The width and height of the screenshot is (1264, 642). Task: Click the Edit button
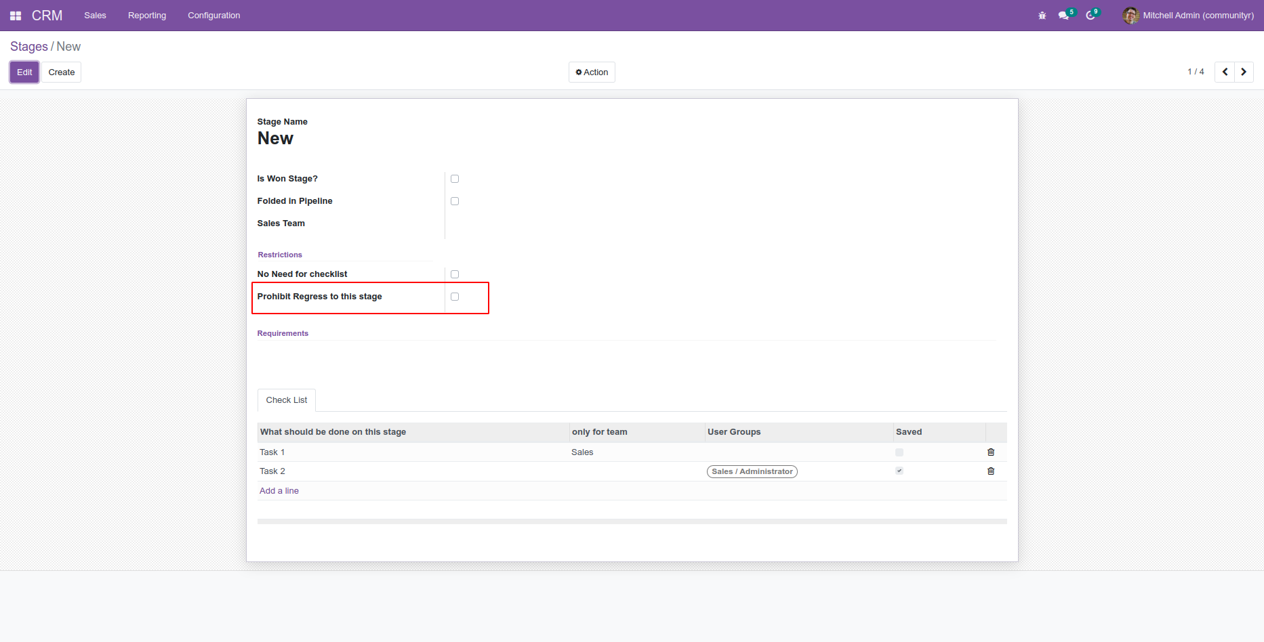point(24,72)
